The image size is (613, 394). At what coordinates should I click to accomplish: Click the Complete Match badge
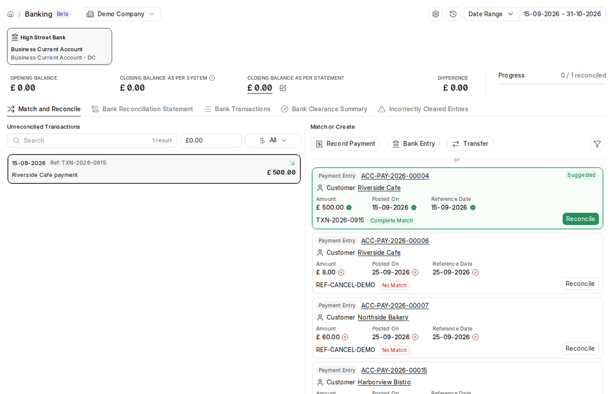point(391,221)
